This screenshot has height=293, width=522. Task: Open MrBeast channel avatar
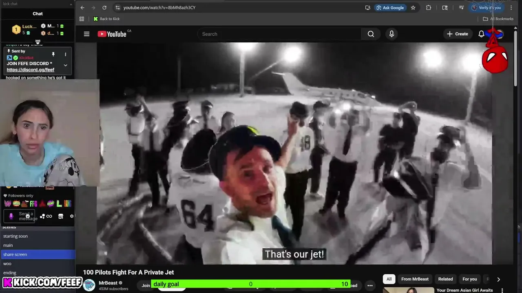pyautogui.click(x=89, y=285)
